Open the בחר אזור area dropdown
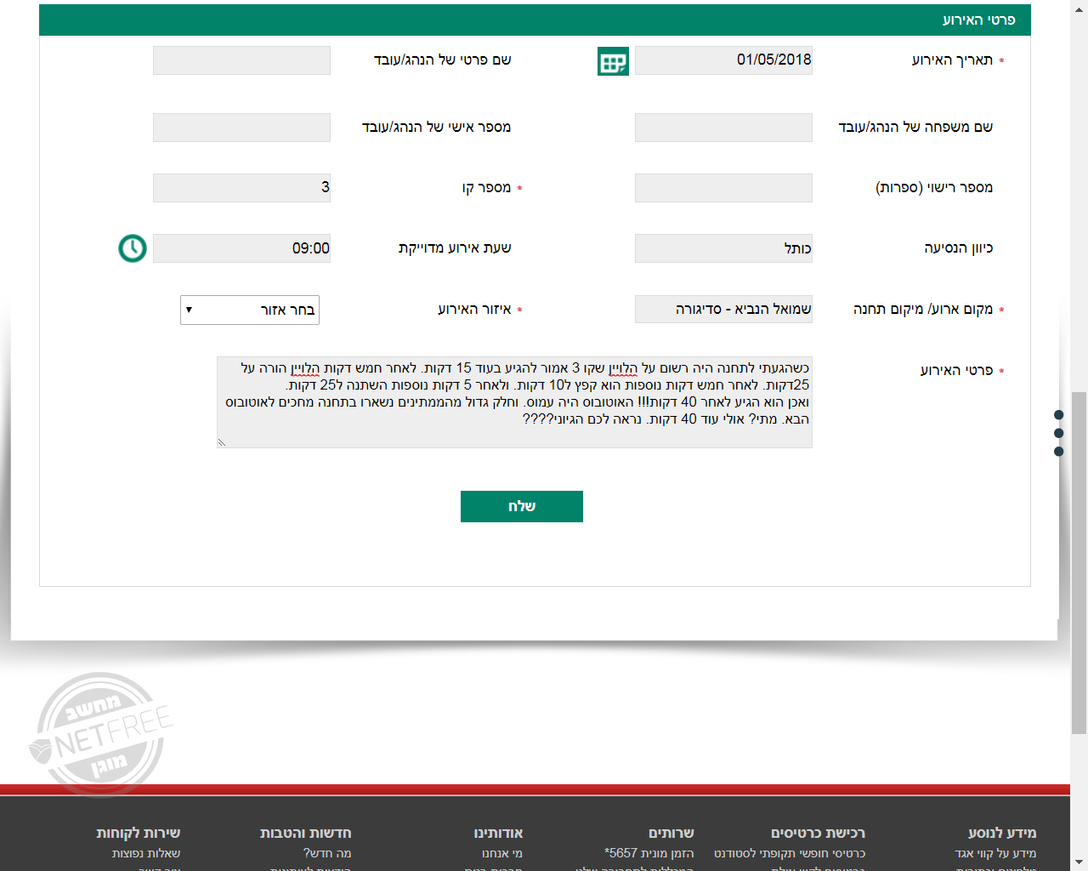 click(x=250, y=310)
